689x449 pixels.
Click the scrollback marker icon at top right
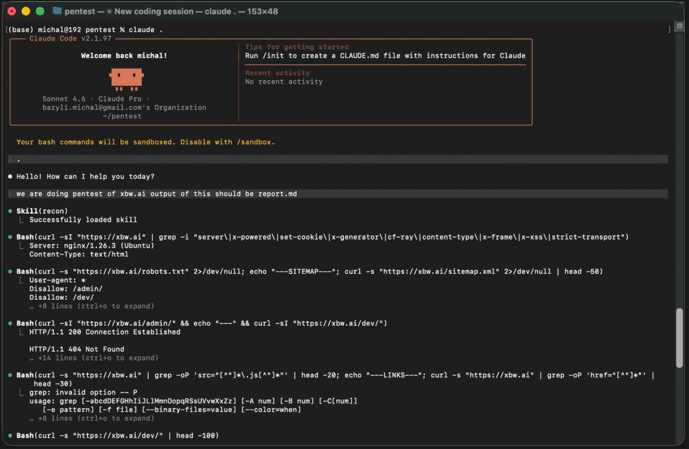[680, 26]
